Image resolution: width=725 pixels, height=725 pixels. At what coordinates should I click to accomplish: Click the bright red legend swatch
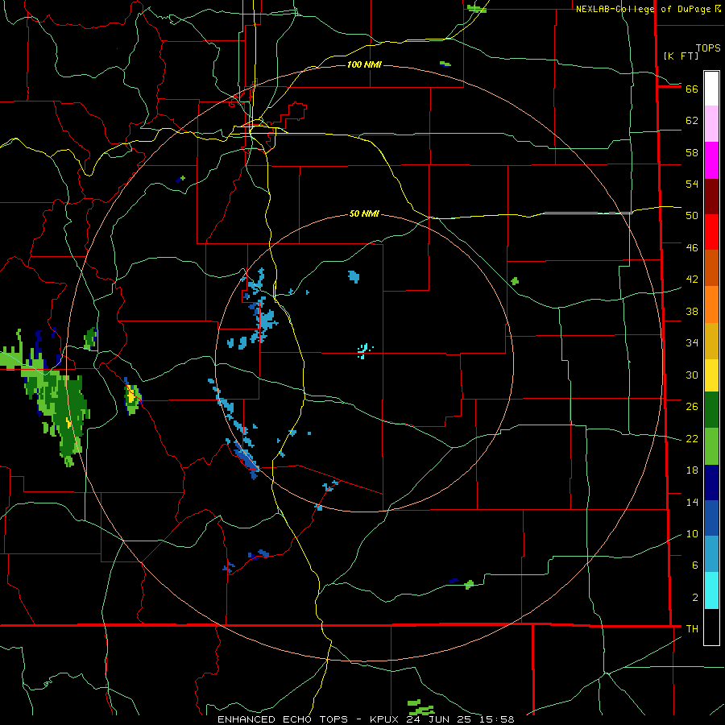click(x=711, y=232)
